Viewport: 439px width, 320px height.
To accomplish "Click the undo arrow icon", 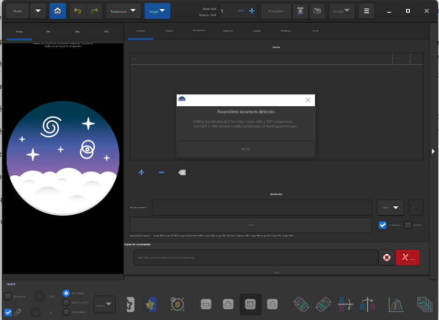I will click(x=78, y=11).
